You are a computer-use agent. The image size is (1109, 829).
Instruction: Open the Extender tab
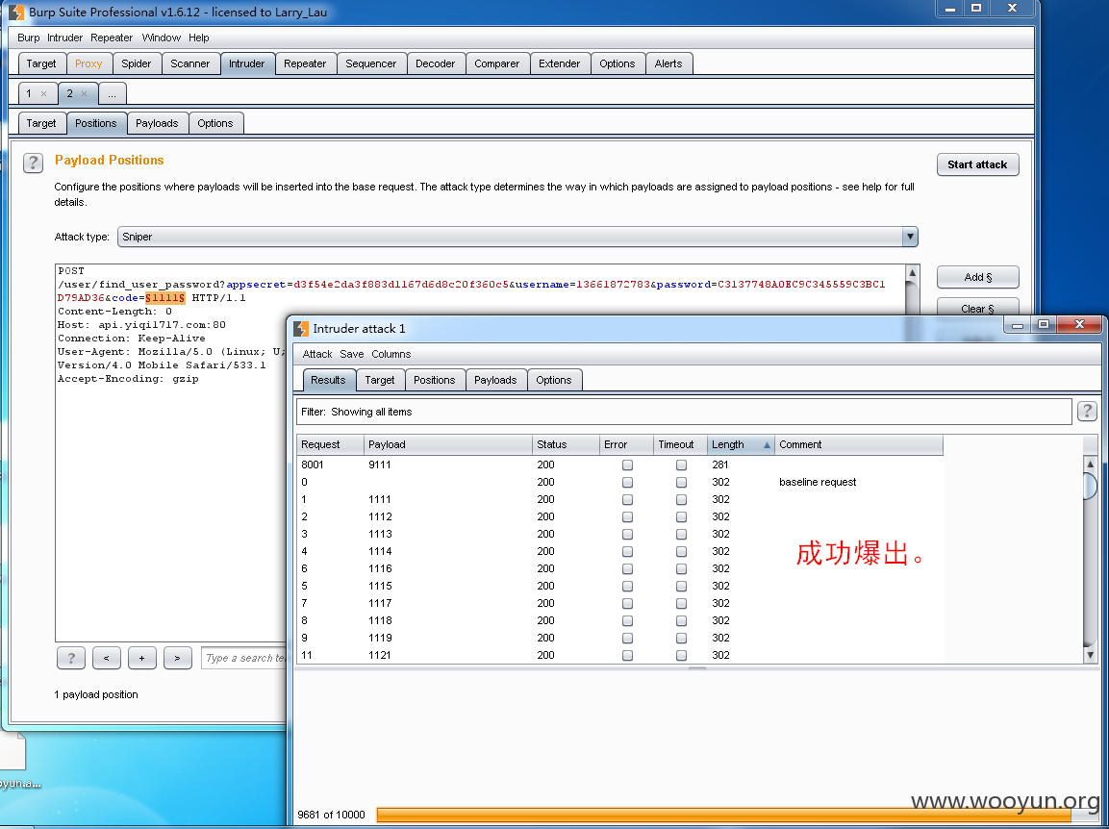click(x=560, y=63)
